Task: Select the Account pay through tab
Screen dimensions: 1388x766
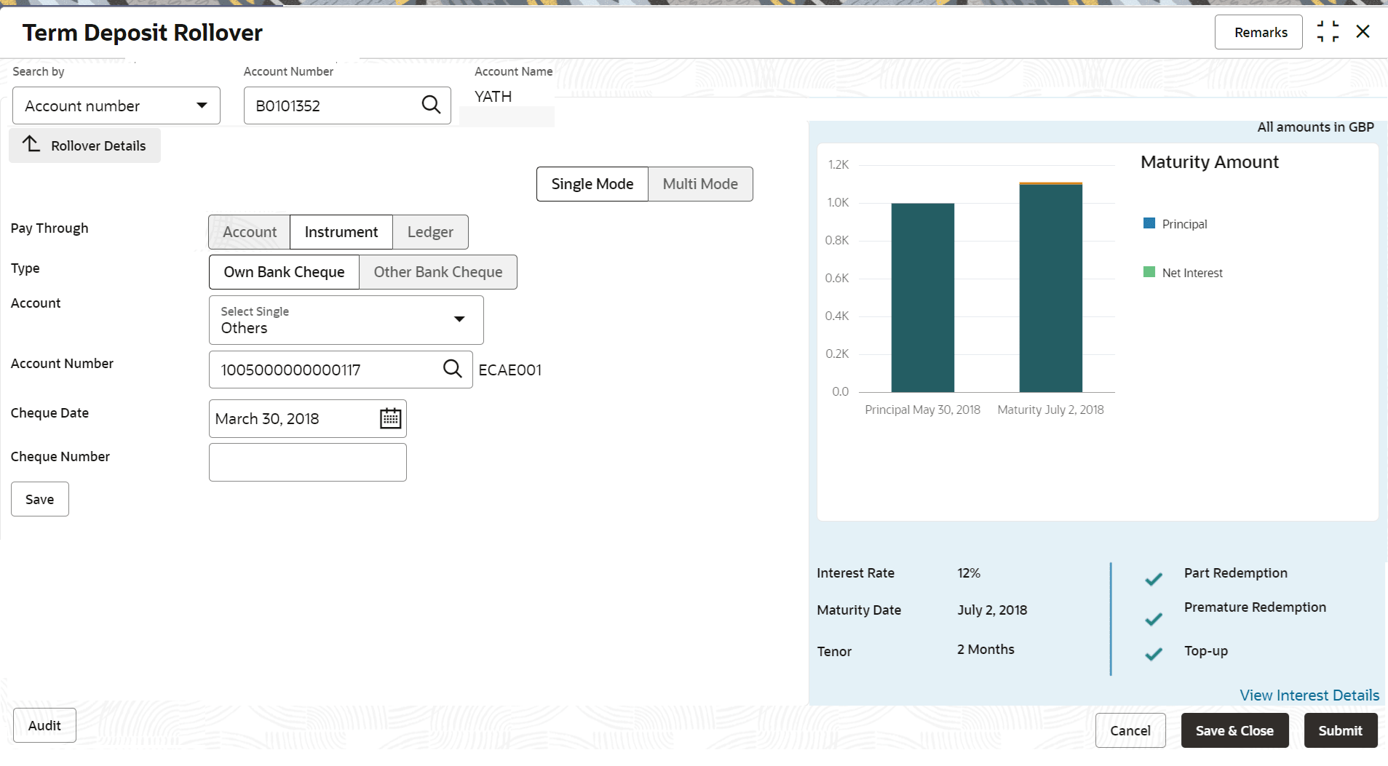Action: 250,232
